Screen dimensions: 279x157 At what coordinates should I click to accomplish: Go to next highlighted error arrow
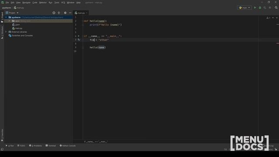277,18
